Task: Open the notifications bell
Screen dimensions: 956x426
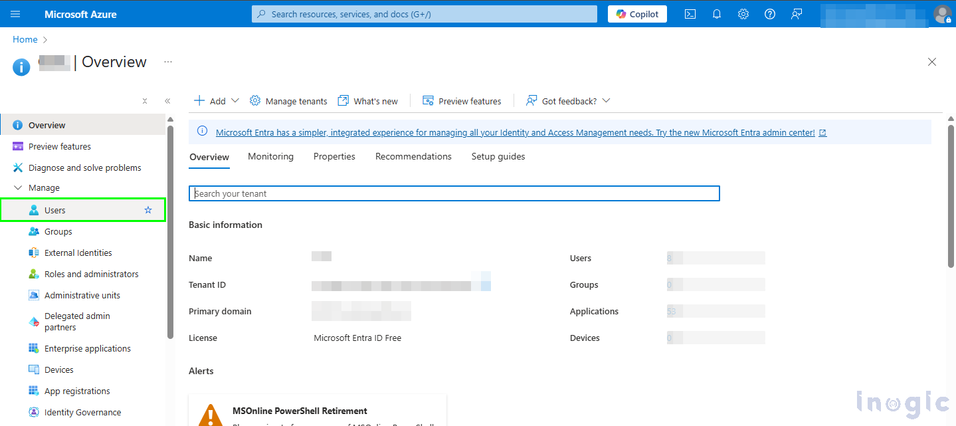Action: coord(717,14)
